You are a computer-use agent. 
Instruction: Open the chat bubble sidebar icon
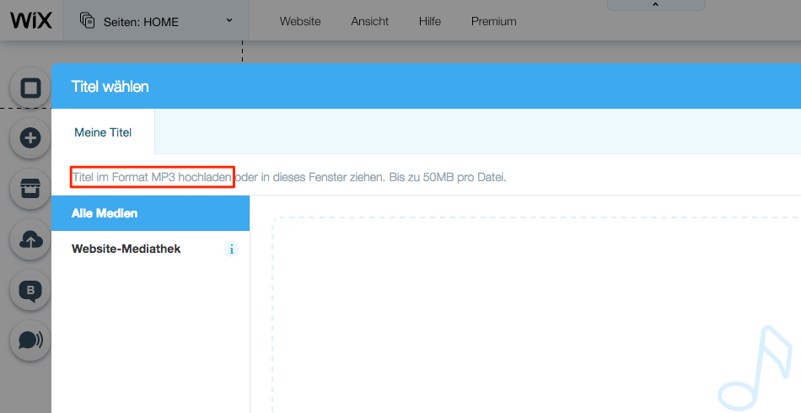coord(31,340)
